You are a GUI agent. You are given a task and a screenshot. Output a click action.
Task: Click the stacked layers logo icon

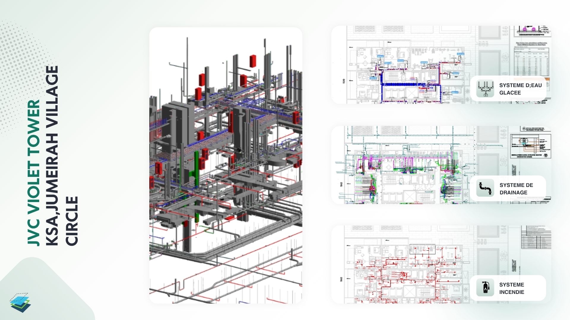(x=20, y=303)
